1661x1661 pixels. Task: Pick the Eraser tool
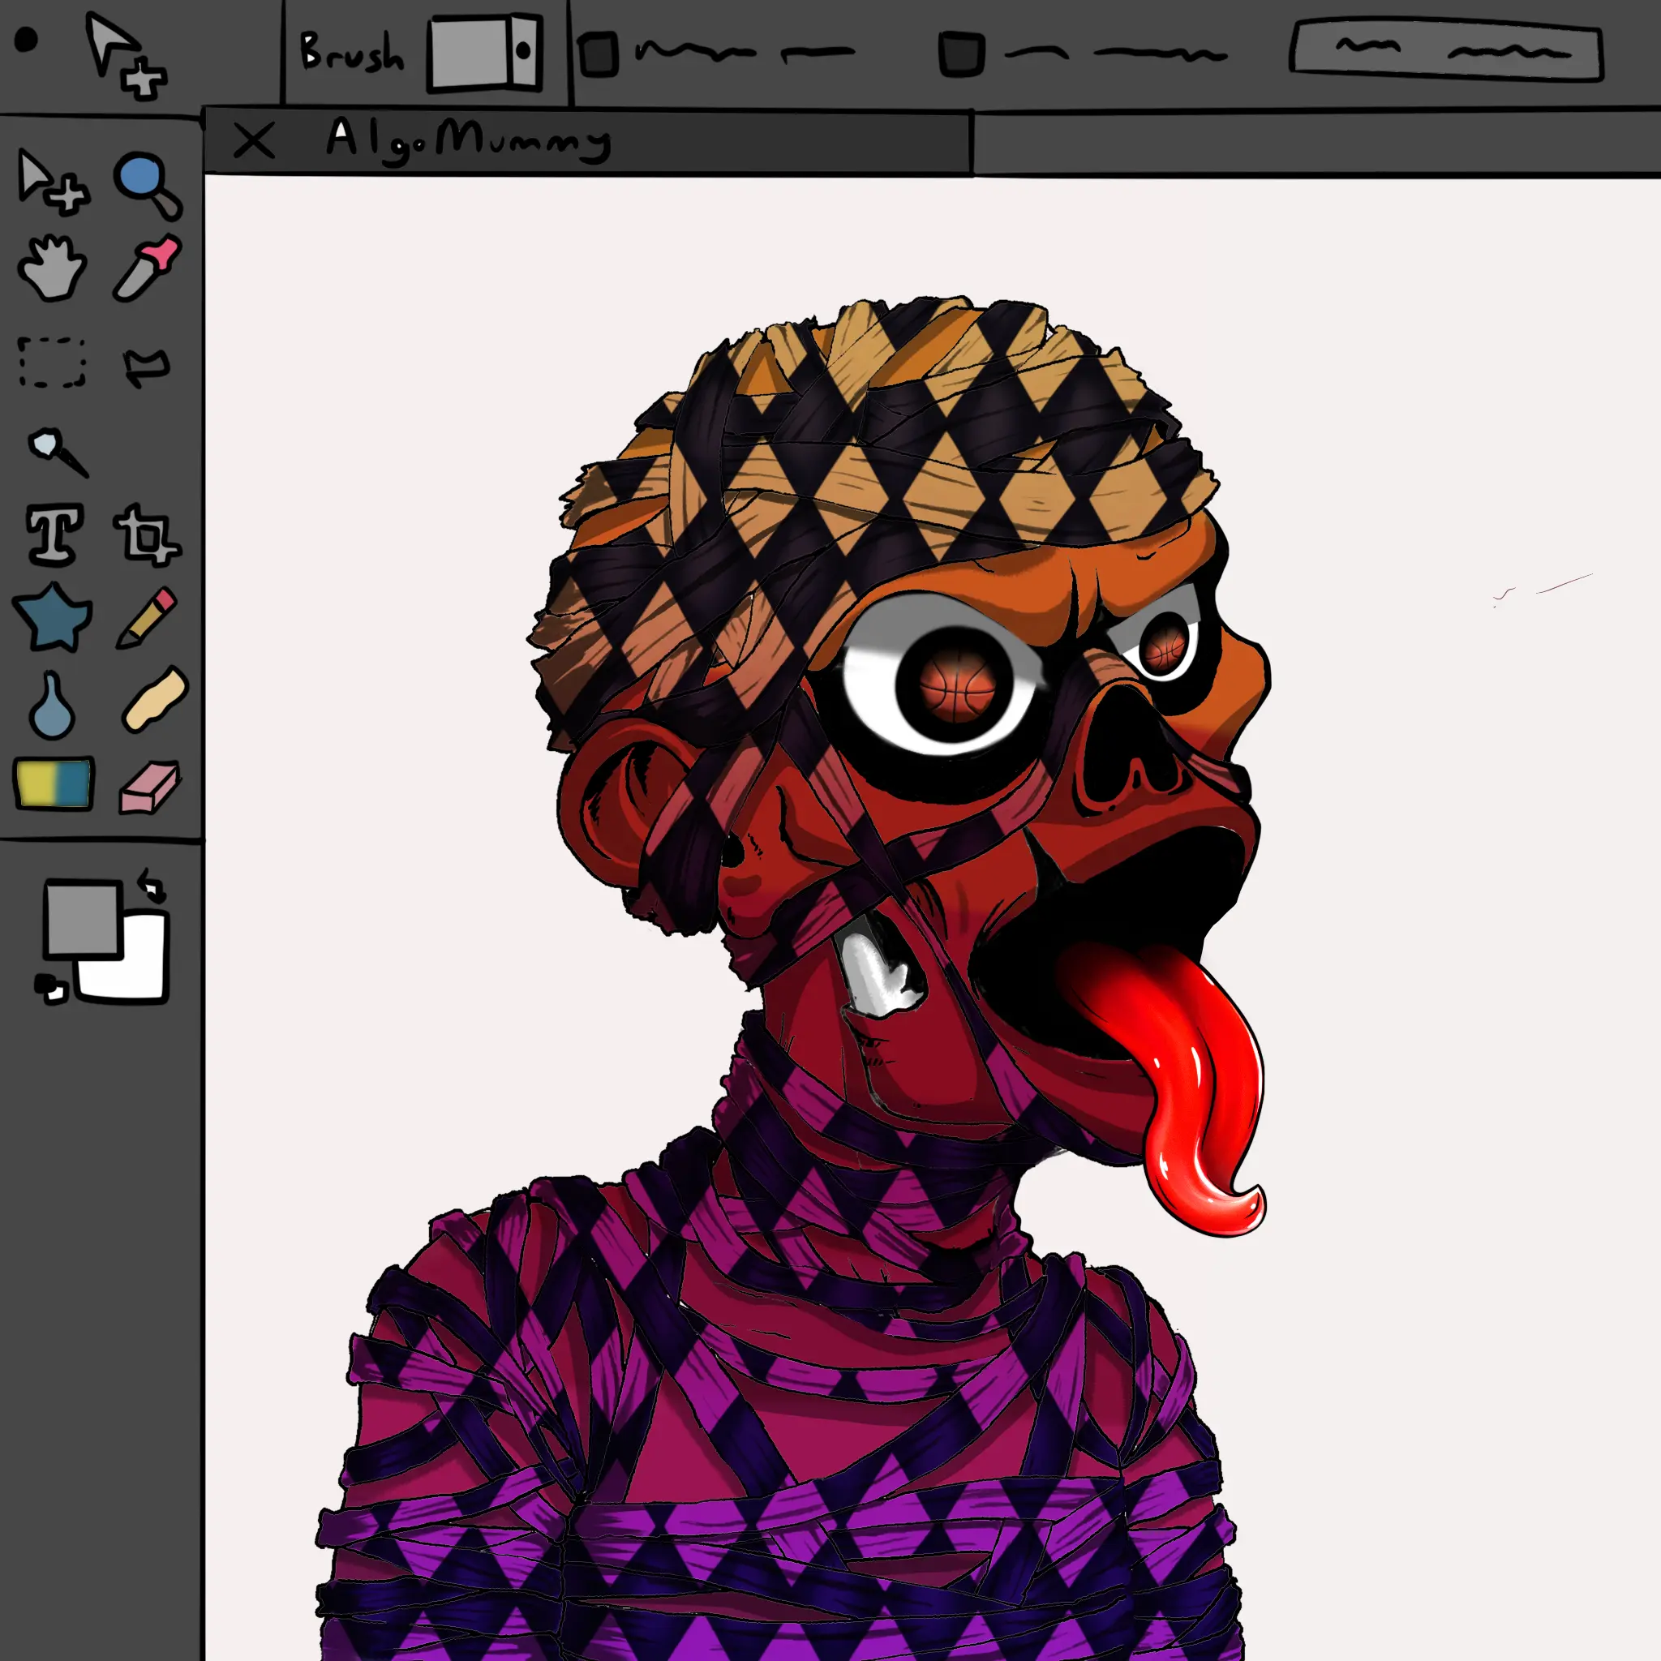148,786
